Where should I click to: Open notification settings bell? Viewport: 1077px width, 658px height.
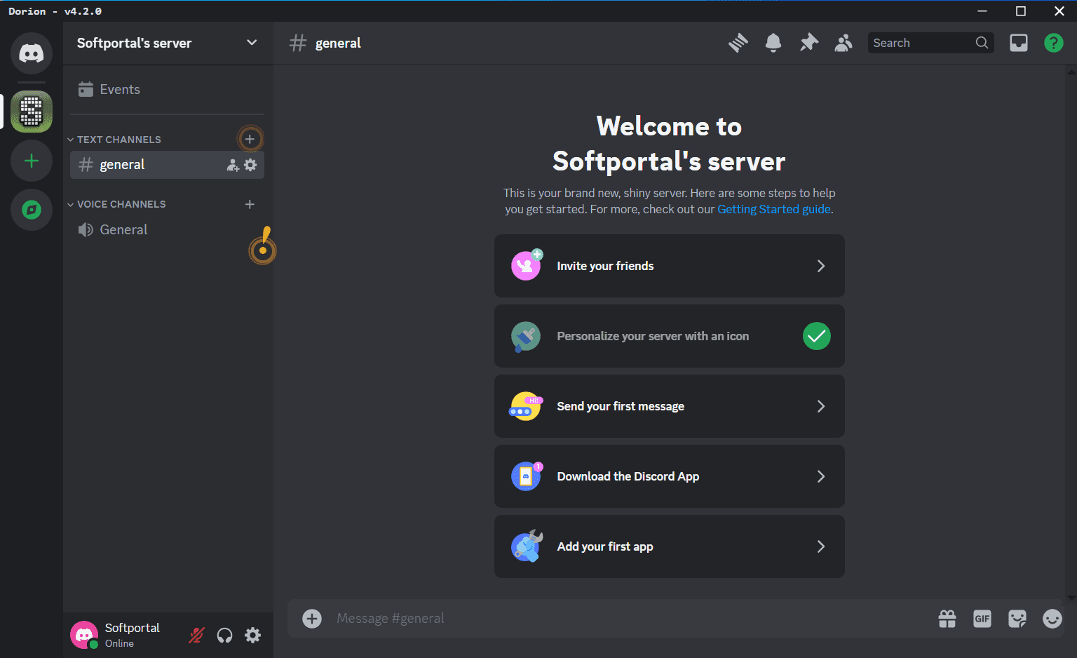click(773, 43)
